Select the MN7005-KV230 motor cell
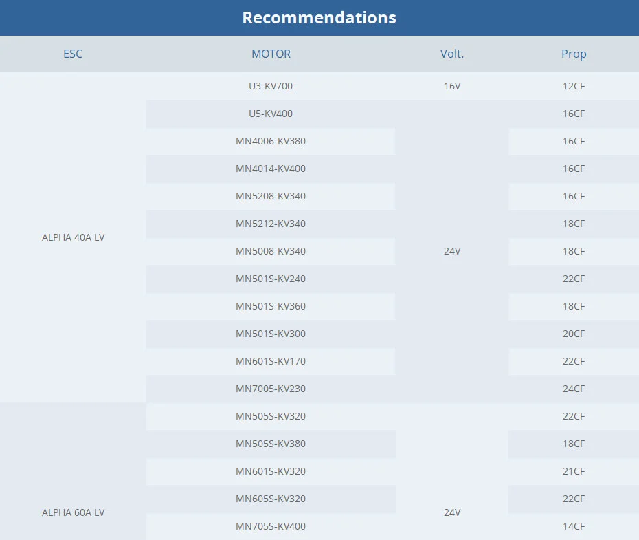639x540 pixels. point(271,389)
